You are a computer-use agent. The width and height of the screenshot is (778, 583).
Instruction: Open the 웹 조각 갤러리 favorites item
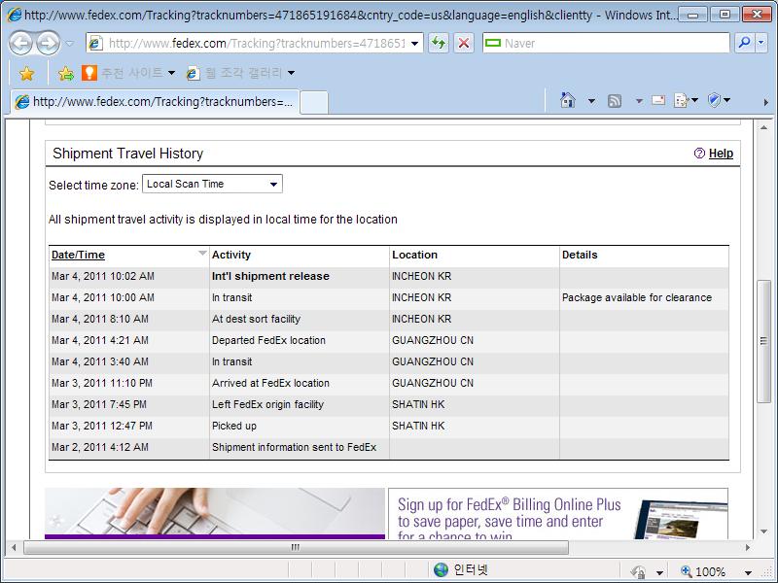(240, 73)
